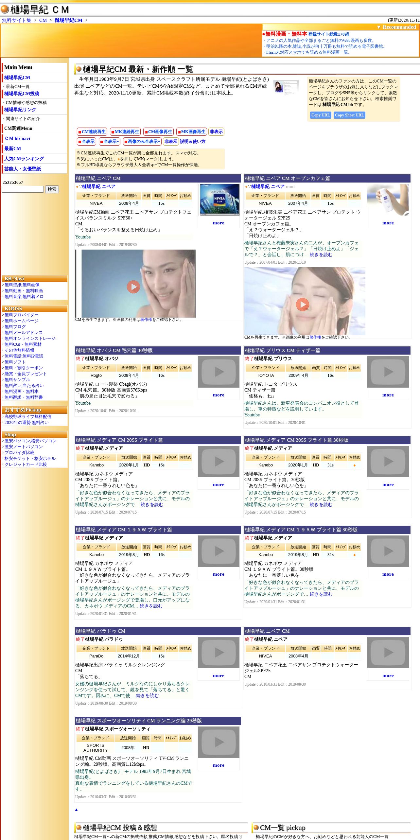This screenshot has height=840, width=420.
Task: Open the 激安ノートパソコン shop link
Action: coord(24,447)
